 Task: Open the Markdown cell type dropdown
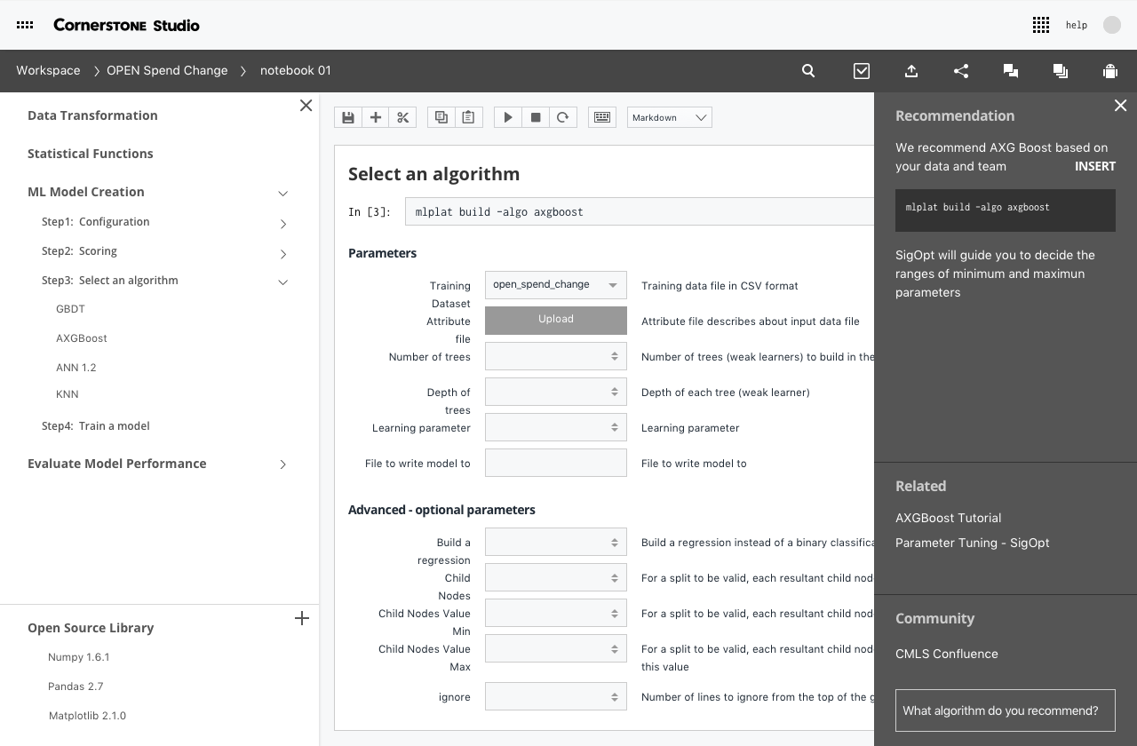coord(670,117)
